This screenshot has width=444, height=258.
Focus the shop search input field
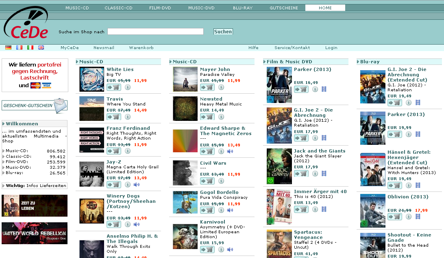pos(155,31)
